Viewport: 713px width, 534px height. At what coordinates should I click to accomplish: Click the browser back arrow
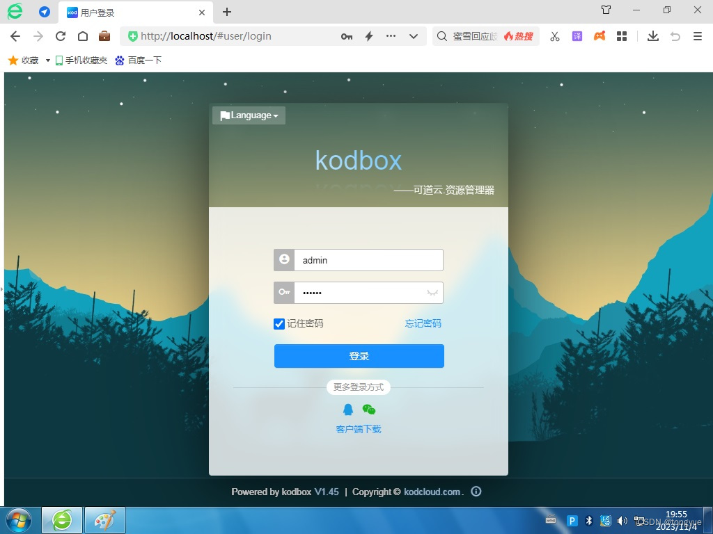point(15,36)
